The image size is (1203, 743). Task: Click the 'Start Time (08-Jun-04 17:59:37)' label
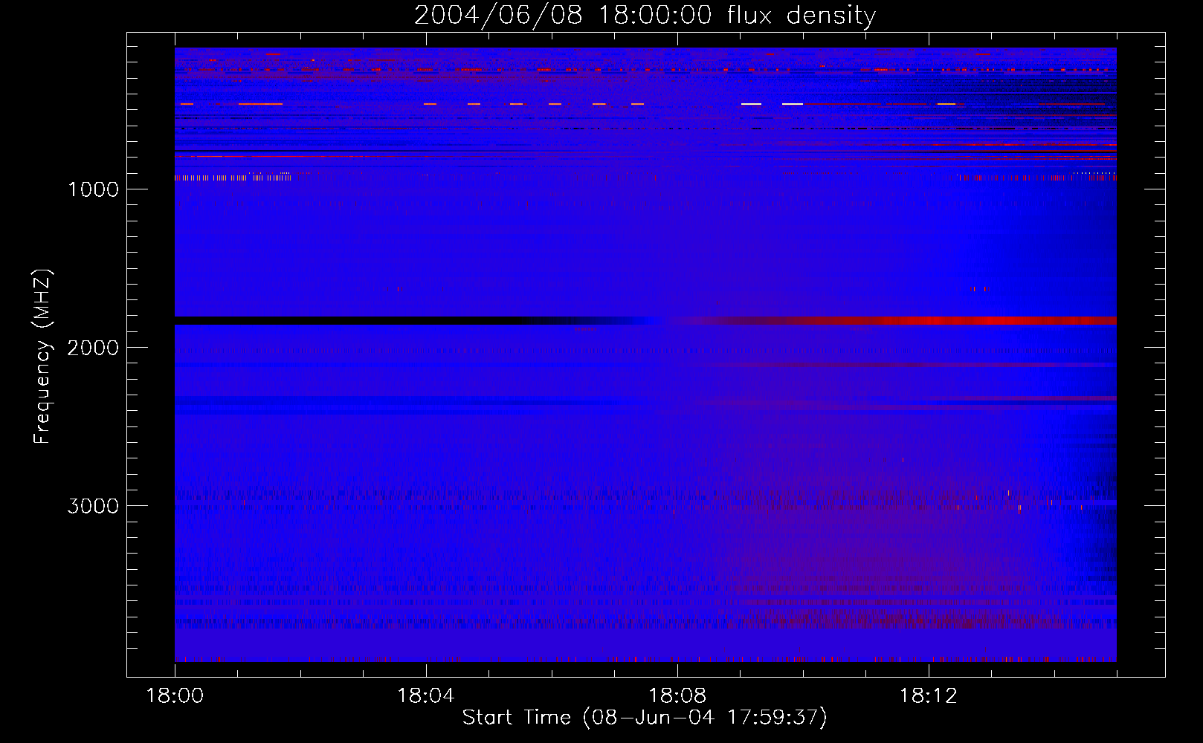click(645, 717)
